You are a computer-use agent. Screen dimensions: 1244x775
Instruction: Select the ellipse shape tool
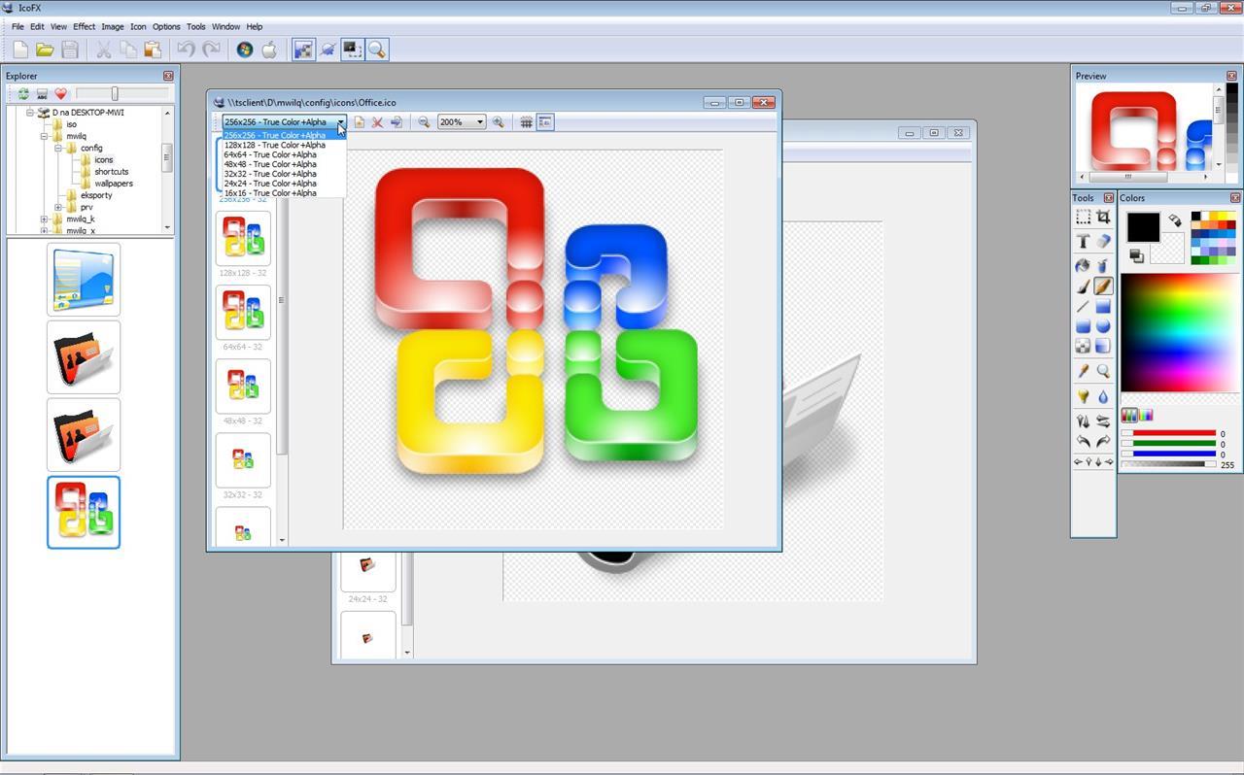(x=1103, y=326)
